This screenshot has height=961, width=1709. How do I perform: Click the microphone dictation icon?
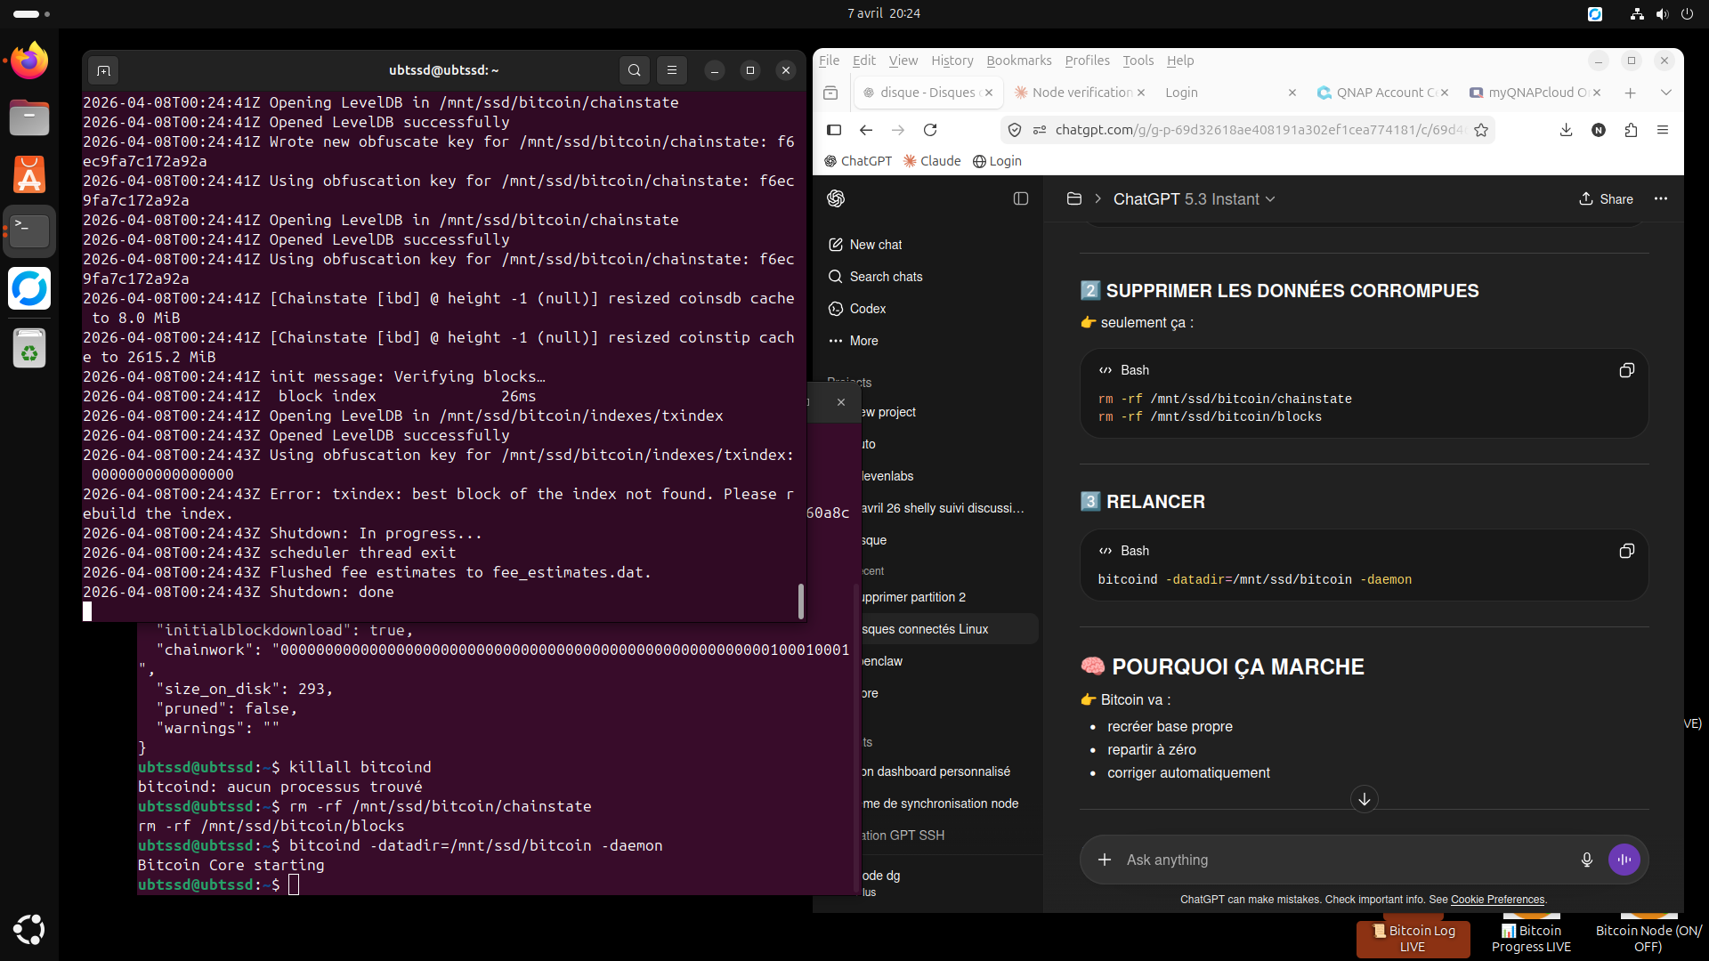click(x=1586, y=860)
